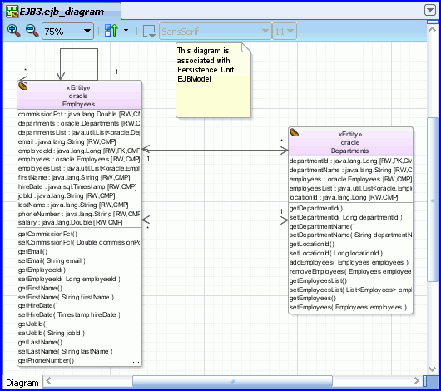The width and height of the screenshot is (441, 391).
Task: Select the jobId attribute row
Action: click(x=67, y=195)
